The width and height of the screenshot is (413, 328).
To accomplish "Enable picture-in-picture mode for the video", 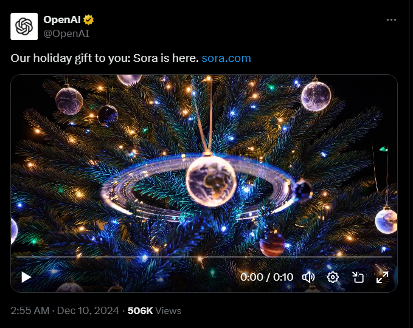I will [358, 277].
